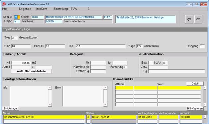The width and height of the screenshot is (209, 124).
Task: Click the Top field G 1
Action: point(101,46)
